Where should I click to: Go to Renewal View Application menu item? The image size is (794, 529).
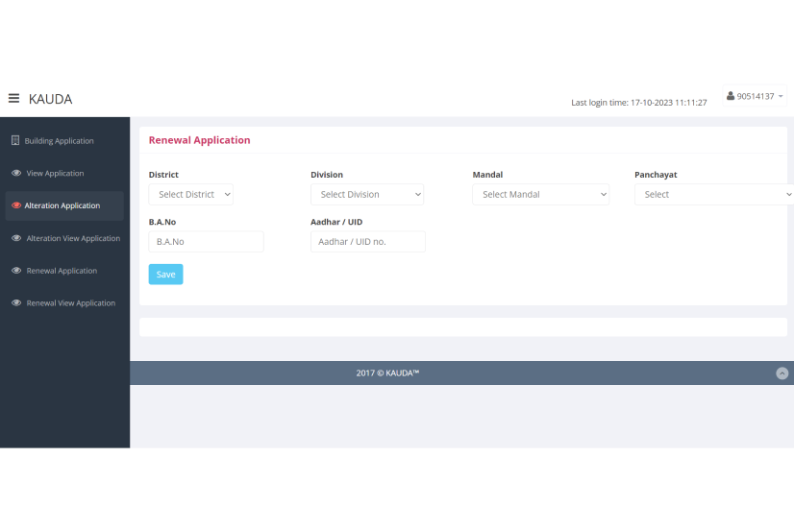pyautogui.click(x=70, y=303)
